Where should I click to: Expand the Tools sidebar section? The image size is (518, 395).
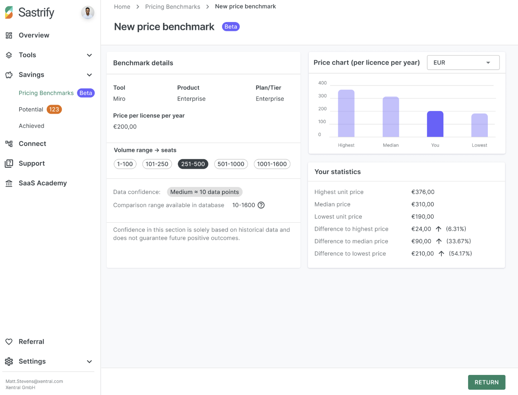click(89, 55)
